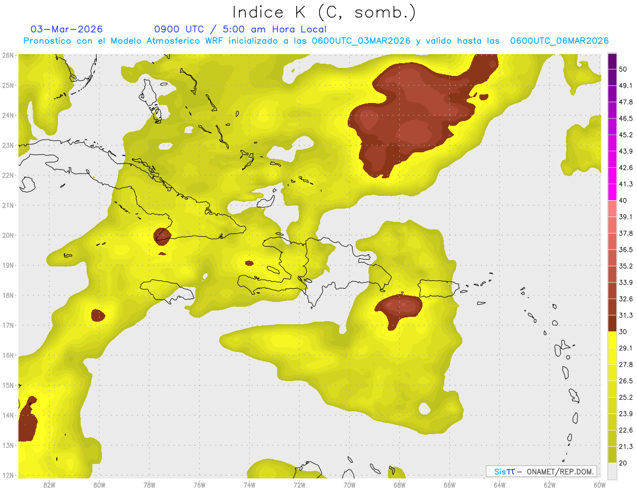Viewport: 637px width, 492px height.
Task: Click the longitude axis label "68W"
Action: pos(399,485)
